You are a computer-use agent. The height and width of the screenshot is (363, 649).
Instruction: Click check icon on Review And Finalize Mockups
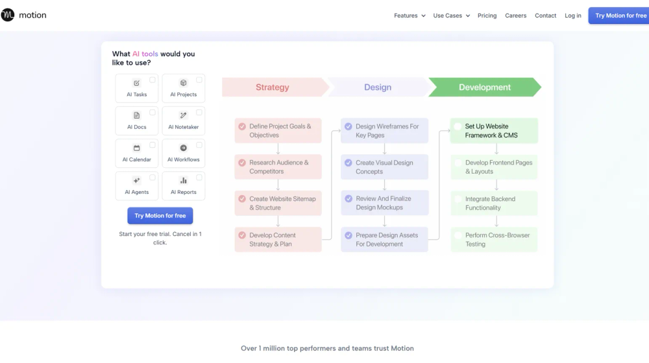tap(349, 199)
